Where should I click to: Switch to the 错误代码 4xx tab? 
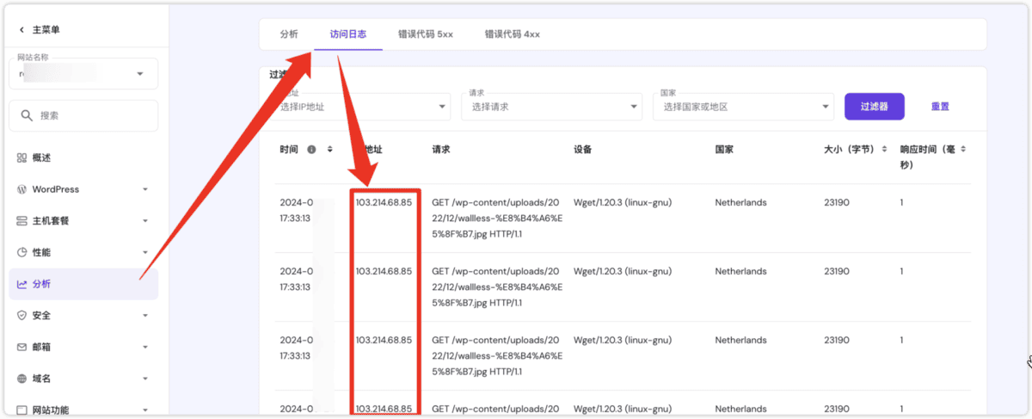[x=513, y=34]
